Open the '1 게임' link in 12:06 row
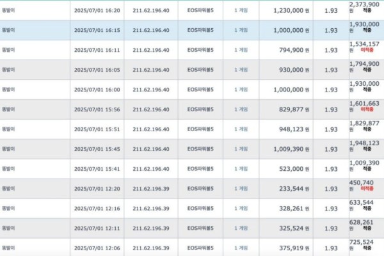 pos(241,248)
